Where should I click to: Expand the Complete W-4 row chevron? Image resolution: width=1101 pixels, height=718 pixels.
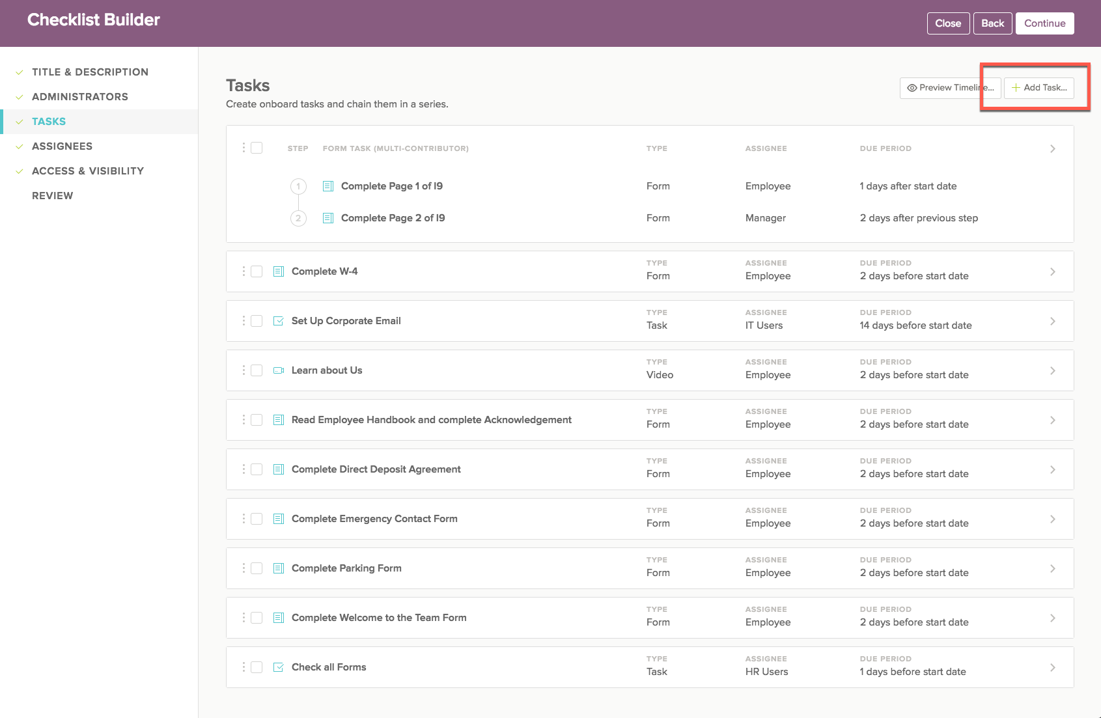pos(1053,271)
